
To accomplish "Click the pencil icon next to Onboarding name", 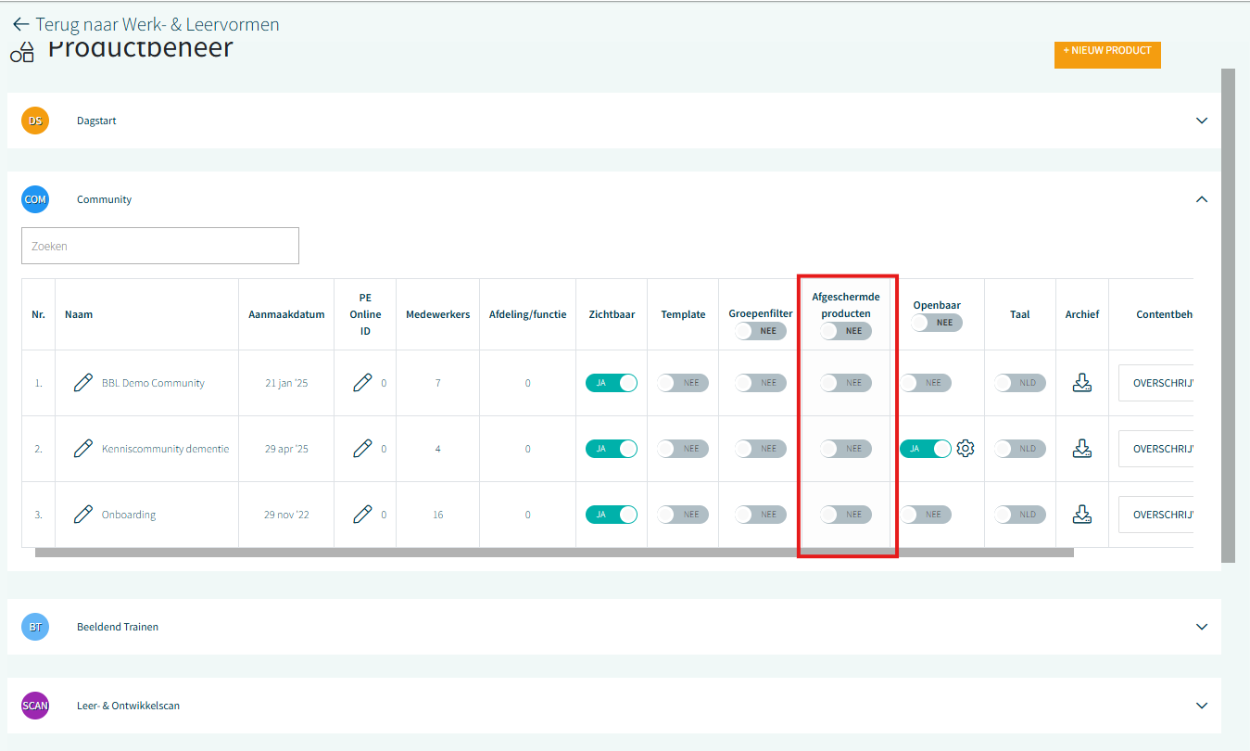I will (83, 515).
